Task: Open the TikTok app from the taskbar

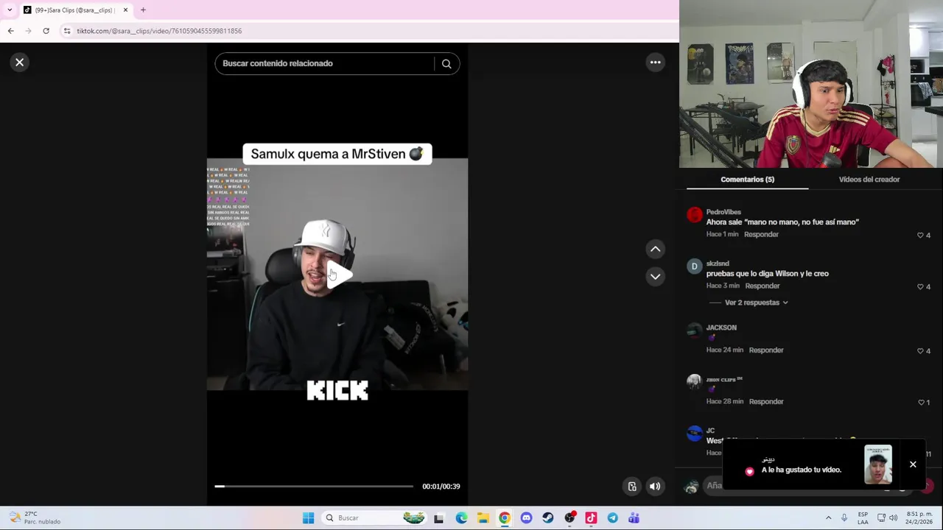Action: point(591,518)
